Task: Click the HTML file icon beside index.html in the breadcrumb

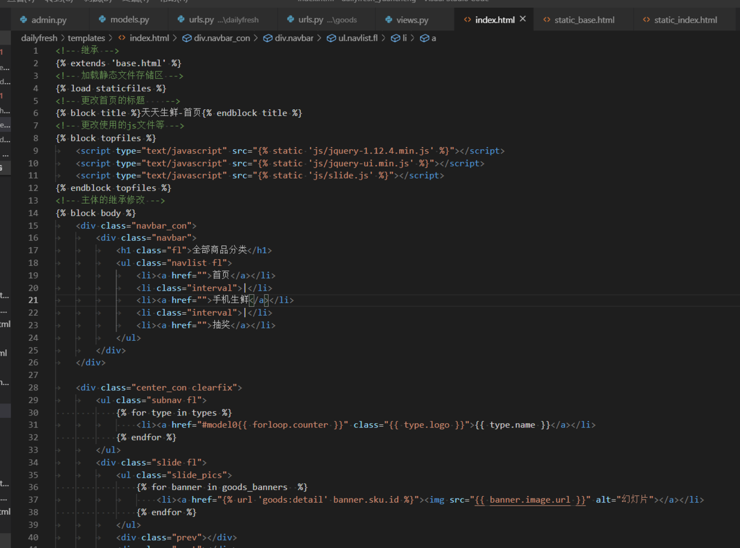Action: [122, 38]
